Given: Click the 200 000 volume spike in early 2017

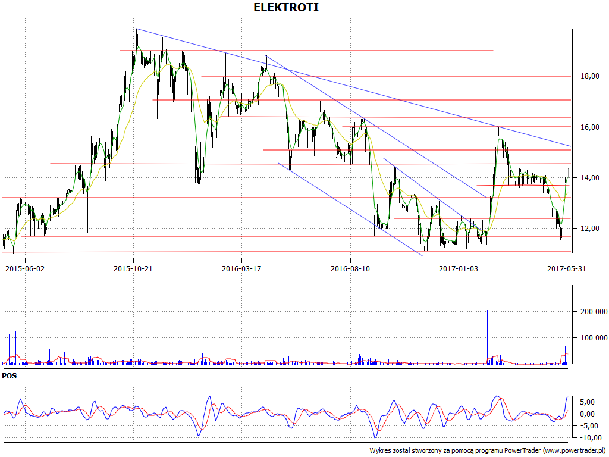Looking at the screenshot, I should (x=487, y=337).
